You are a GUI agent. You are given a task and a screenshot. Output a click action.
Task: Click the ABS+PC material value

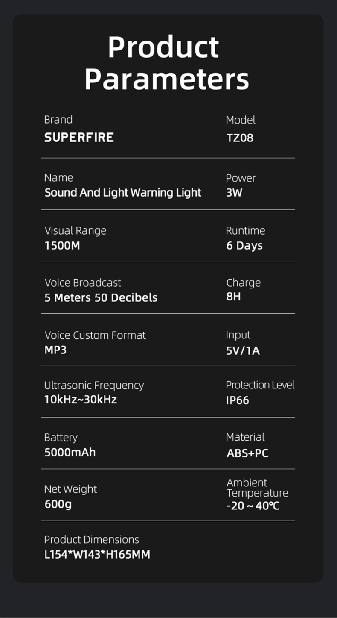[247, 453]
